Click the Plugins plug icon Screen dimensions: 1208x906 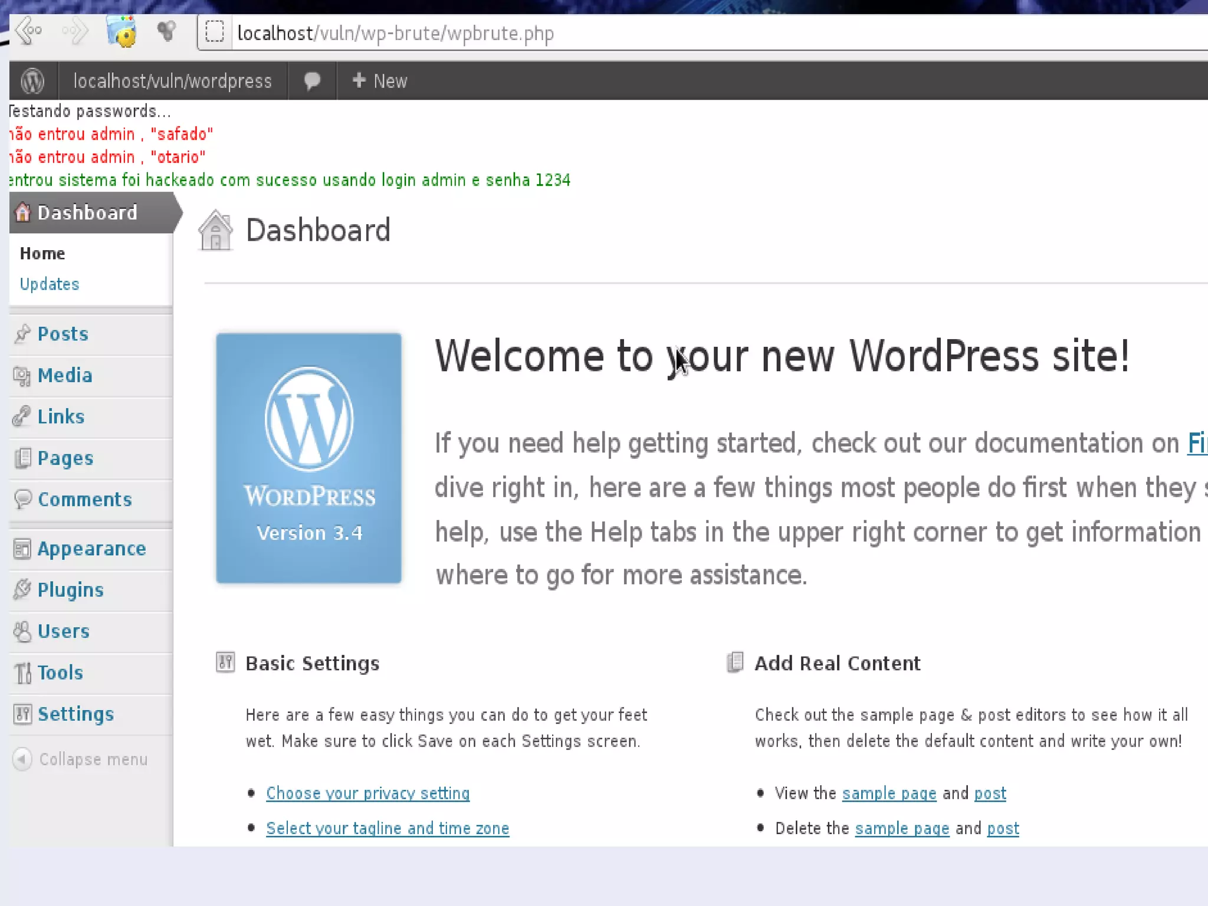(22, 590)
